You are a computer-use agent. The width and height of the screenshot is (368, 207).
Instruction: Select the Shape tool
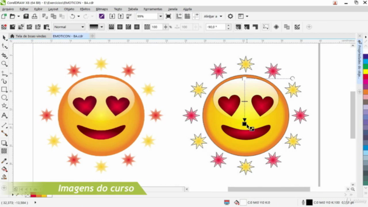pyautogui.click(x=4, y=46)
